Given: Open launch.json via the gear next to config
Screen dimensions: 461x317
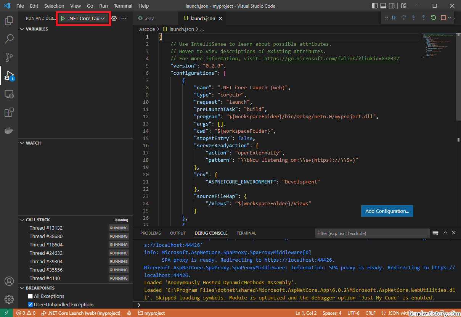Looking at the screenshot, I should click(x=114, y=18).
